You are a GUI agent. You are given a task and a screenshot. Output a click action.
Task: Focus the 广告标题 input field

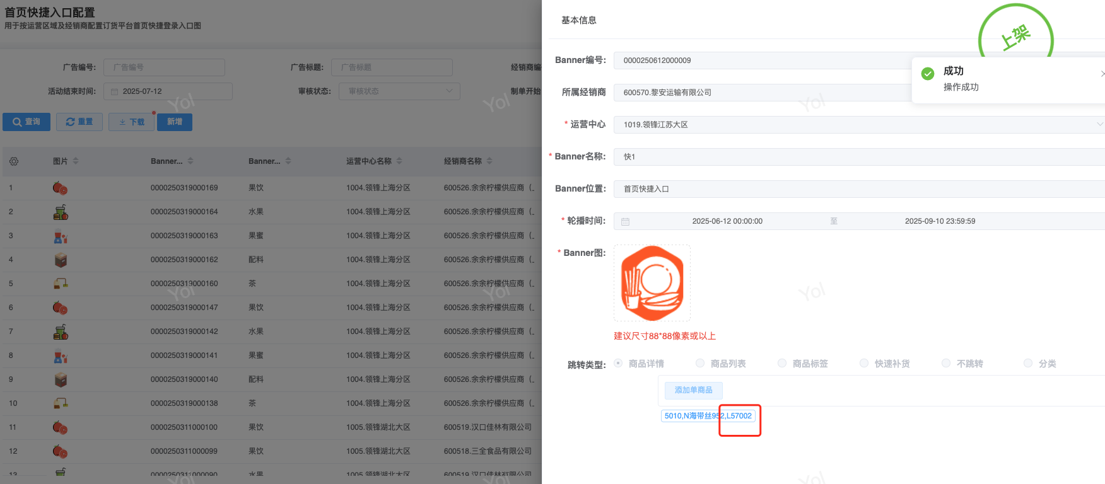392,67
